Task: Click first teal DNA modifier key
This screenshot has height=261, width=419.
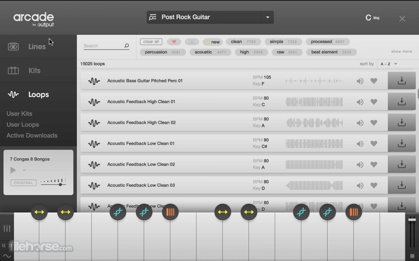Action: (x=118, y=212)
